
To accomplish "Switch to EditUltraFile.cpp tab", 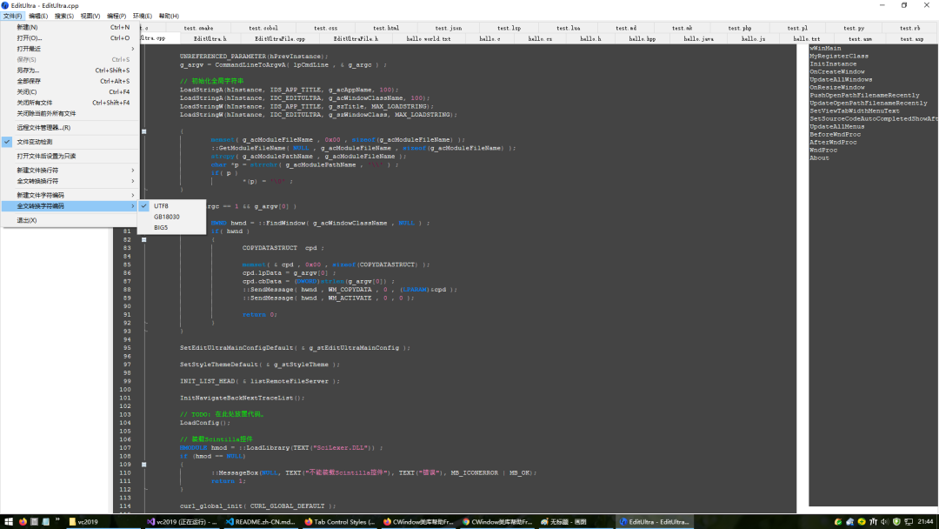I will pyautogui.click(x=280, y=39).
